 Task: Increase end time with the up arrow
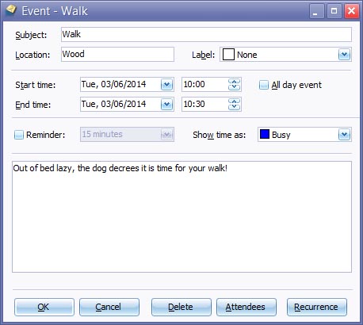click(x=234, y=101)
